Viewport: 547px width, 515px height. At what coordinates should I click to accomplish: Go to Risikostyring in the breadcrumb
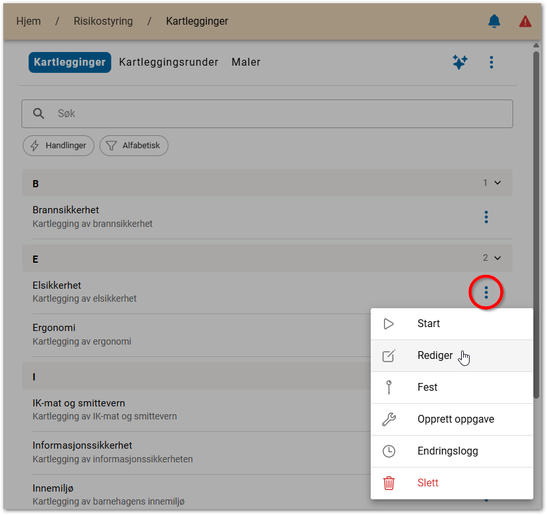click(103, 21)
